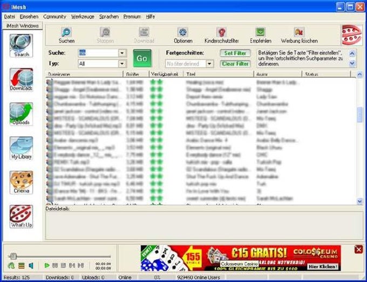Open My Library in the sidebar

click(21, 148)
